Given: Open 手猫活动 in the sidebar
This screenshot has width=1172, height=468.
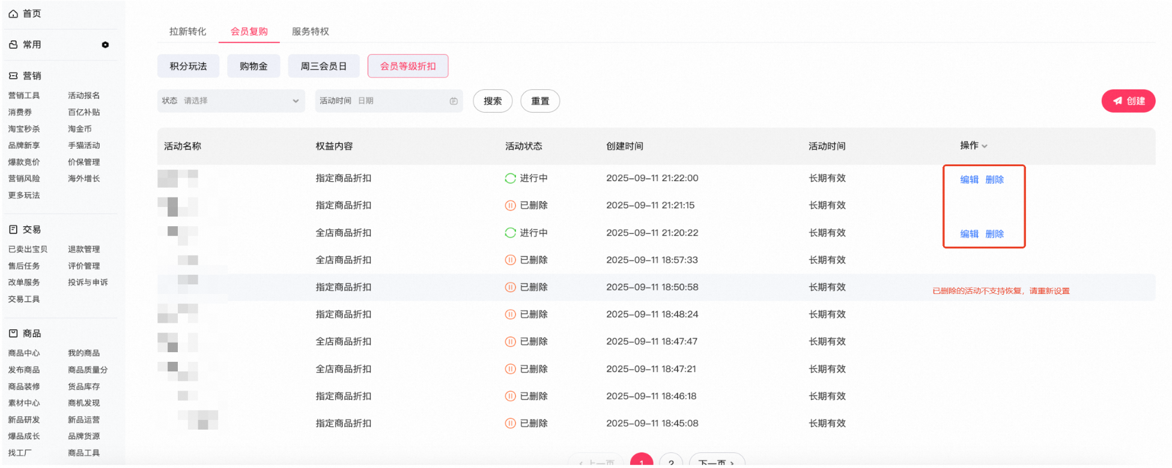Looking at the screenshot, I should coord(84,145).
